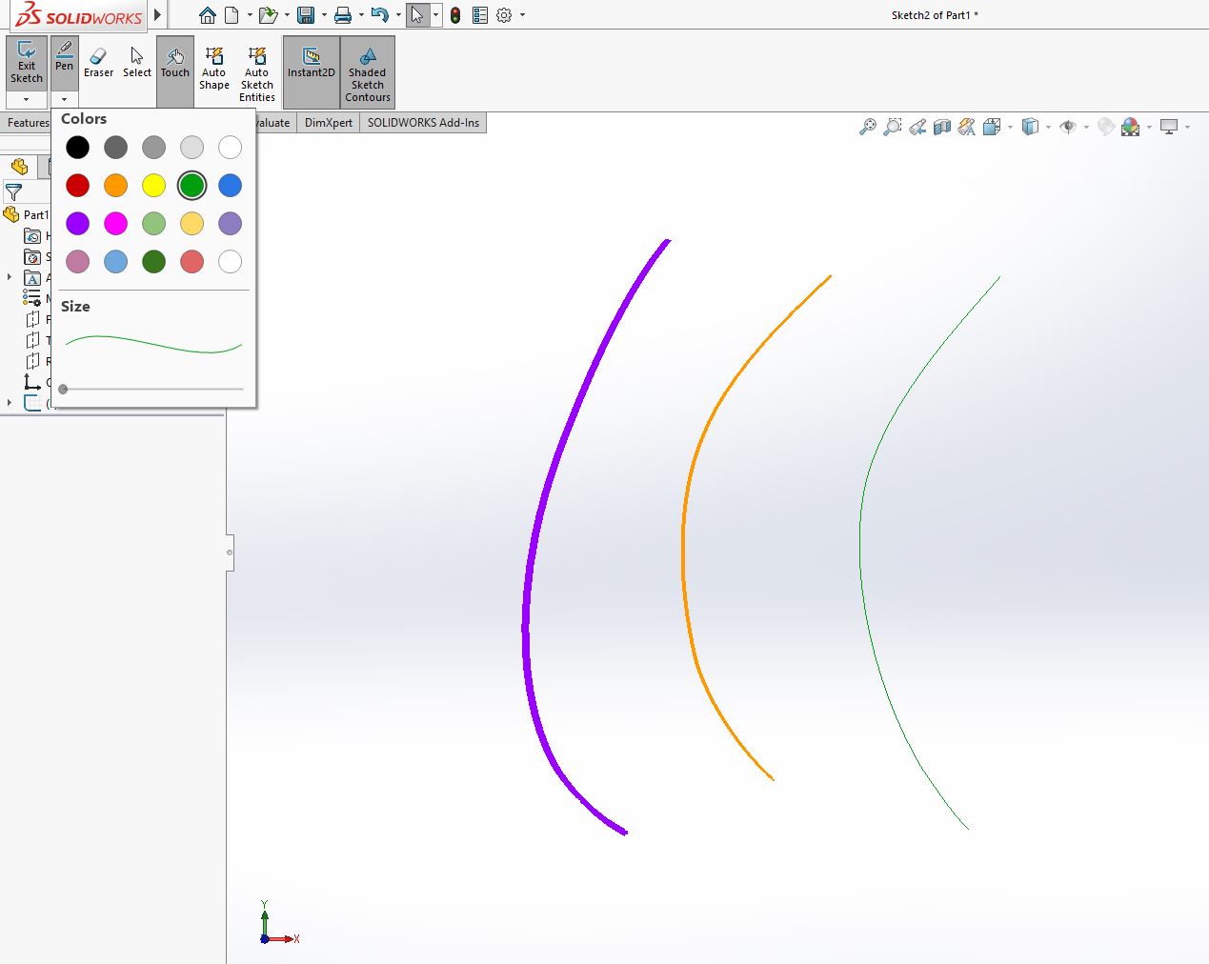Viewport: 1209px width, 964px height.
Task: Click the Auto Shape tool
Action: tap(214, 69)
